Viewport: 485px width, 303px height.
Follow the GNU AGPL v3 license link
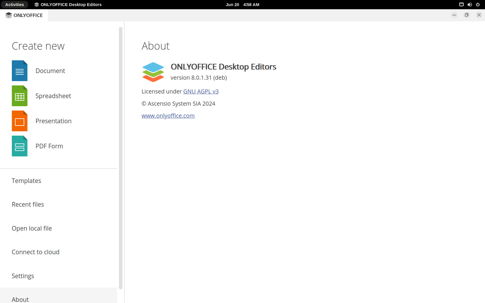coord(201,91)
